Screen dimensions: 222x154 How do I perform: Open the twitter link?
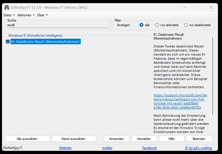click(x=107, y=148)
